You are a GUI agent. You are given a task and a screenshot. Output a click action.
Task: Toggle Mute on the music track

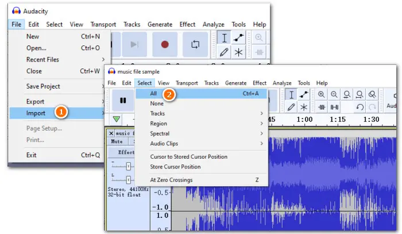pyautogui.click(x=117, y=141)
